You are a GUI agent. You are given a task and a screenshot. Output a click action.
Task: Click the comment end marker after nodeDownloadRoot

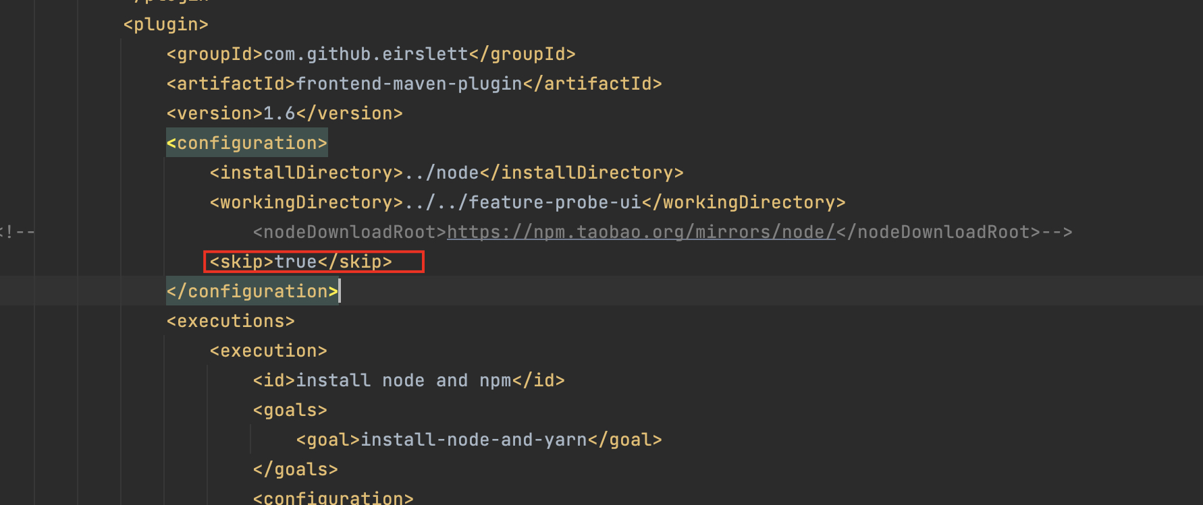click(x=1057, y=233)
